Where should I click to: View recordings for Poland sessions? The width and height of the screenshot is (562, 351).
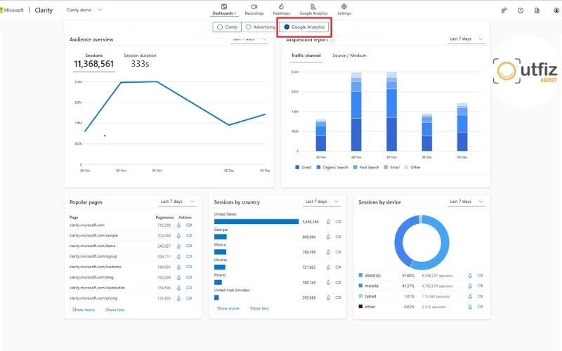[x=338, y=283]
